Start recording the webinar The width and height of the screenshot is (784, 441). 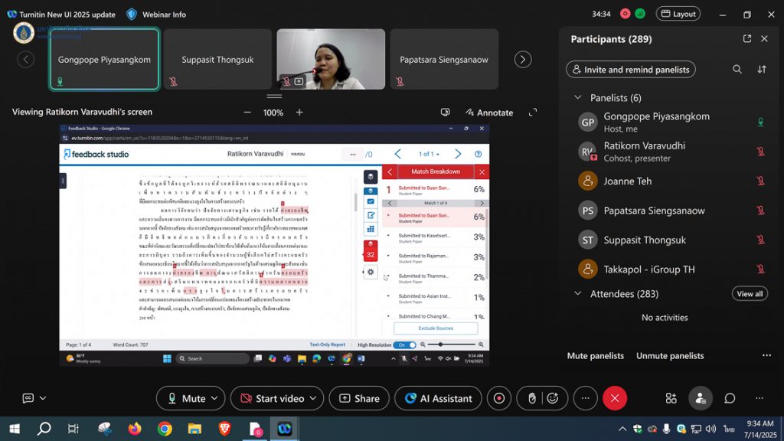[x=499, y=398]
